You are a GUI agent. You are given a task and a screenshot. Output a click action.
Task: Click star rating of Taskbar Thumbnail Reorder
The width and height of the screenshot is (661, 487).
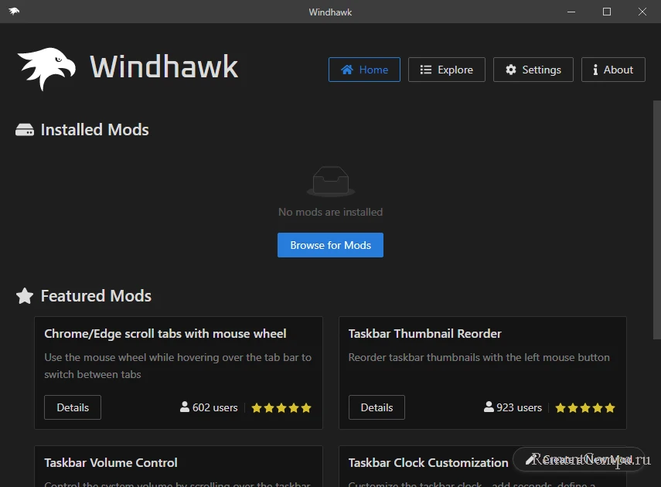point(585,407)
